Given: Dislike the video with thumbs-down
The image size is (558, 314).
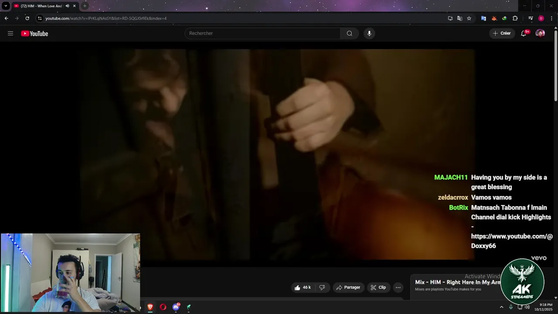Looking at the screenshot, I should (322, 287).
